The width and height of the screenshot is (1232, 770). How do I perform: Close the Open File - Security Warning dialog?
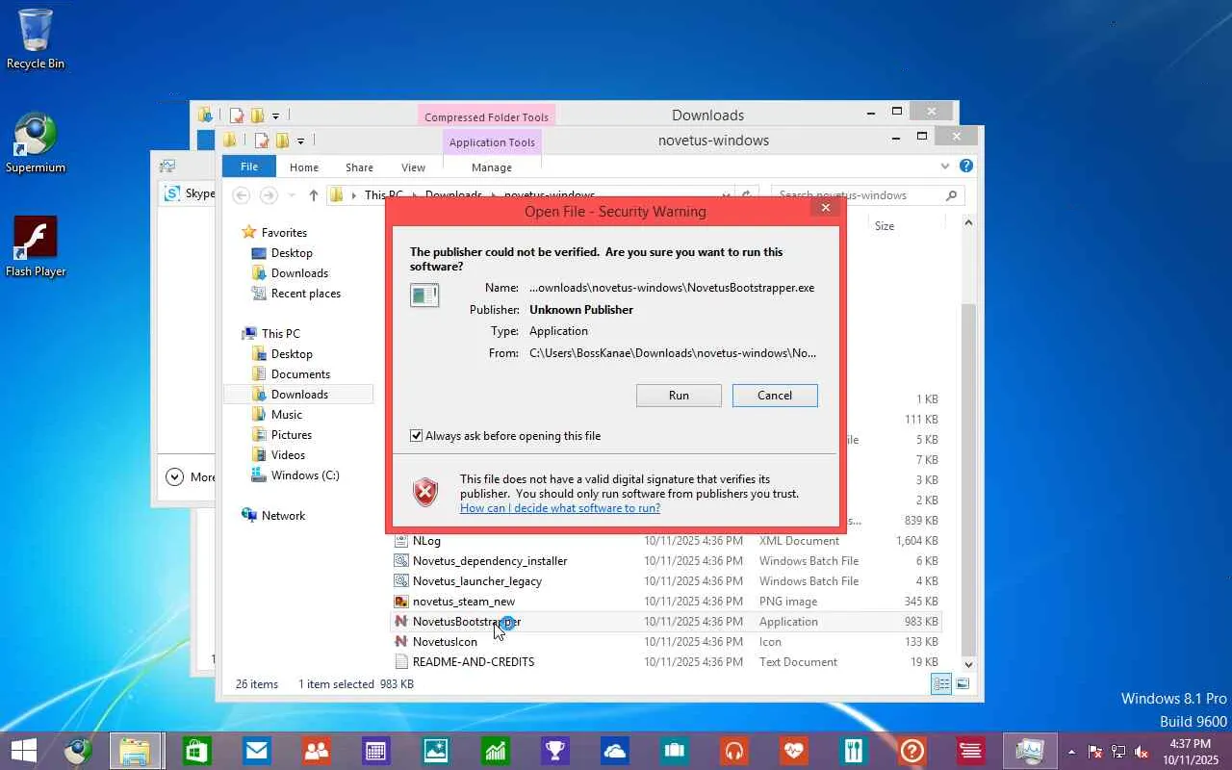824,208
